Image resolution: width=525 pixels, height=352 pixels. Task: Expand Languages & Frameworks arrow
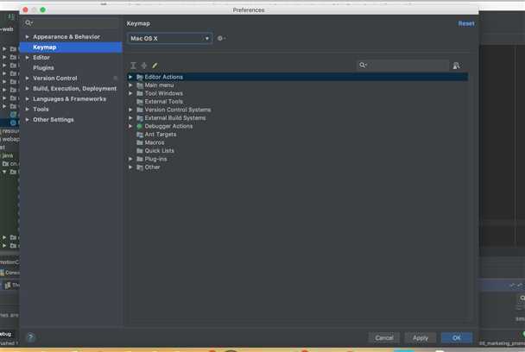coord(27,99)
